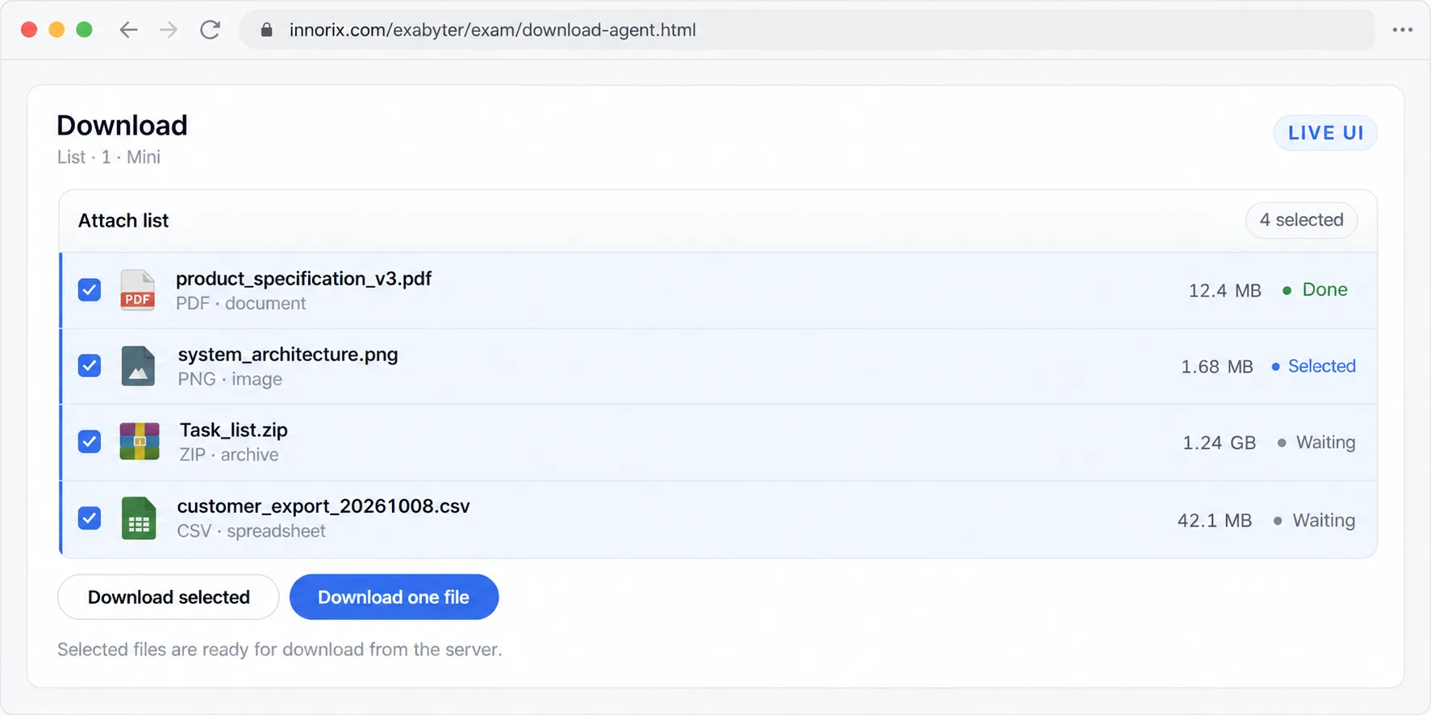
Task: Open the browser three-dot menu
Action: (x=1403, y=30)
